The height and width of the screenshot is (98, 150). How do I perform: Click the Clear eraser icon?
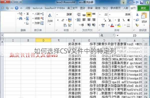click(x=27, y=23)
